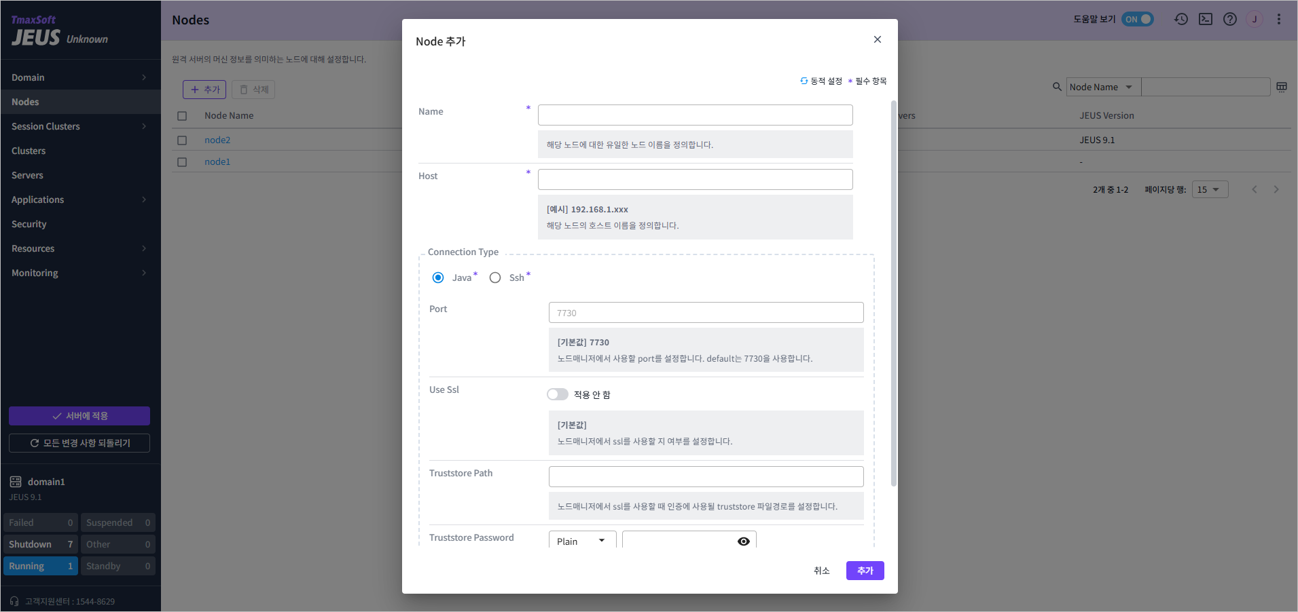Click the 취소 cancel button
The height and width of the screenshot is (612, 1298).
(822, 571)
